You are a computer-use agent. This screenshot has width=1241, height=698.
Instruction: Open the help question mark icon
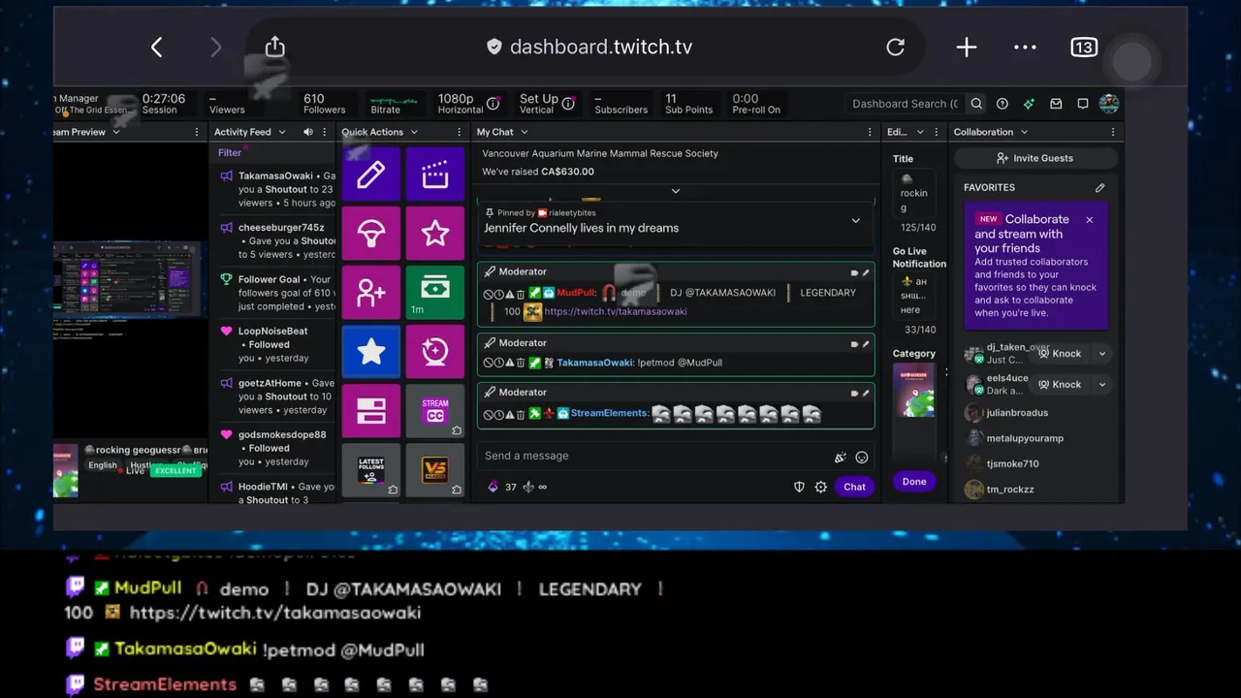[1002, 104]
